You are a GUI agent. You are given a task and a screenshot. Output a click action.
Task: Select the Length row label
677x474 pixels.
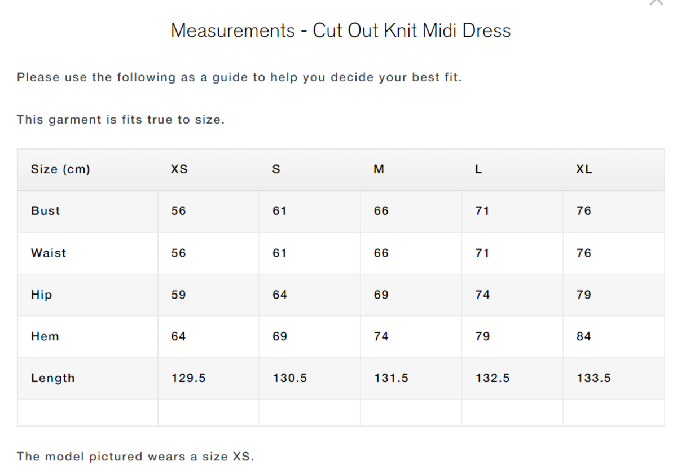click(53, 378)
